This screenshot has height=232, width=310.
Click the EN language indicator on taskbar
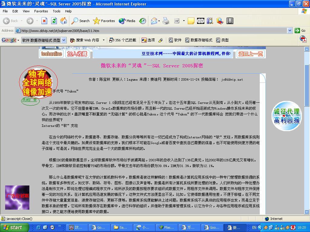254,227
